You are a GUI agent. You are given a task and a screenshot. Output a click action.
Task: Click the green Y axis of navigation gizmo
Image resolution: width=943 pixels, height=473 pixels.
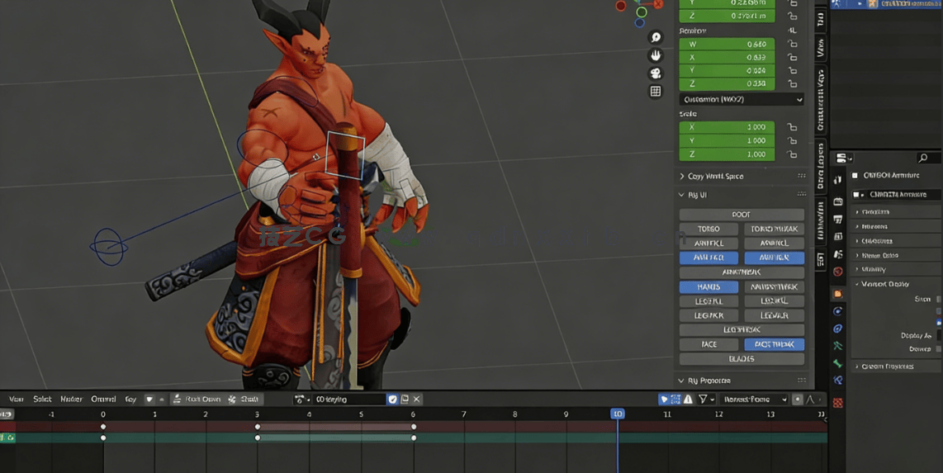pos(642,12)
